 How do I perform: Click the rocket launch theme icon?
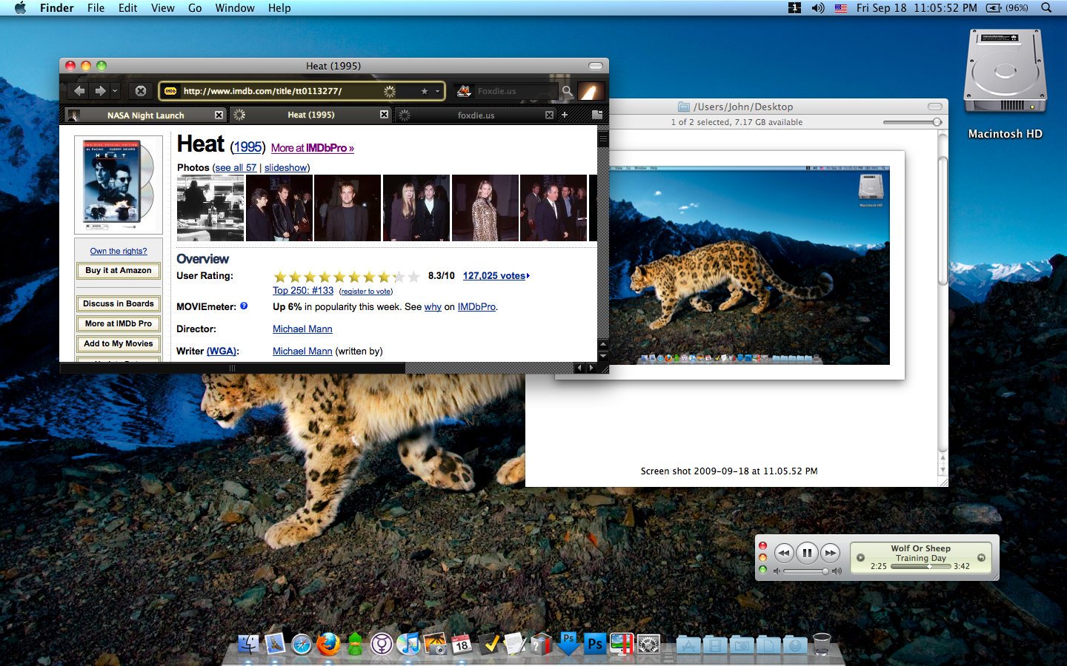point(591,91)
